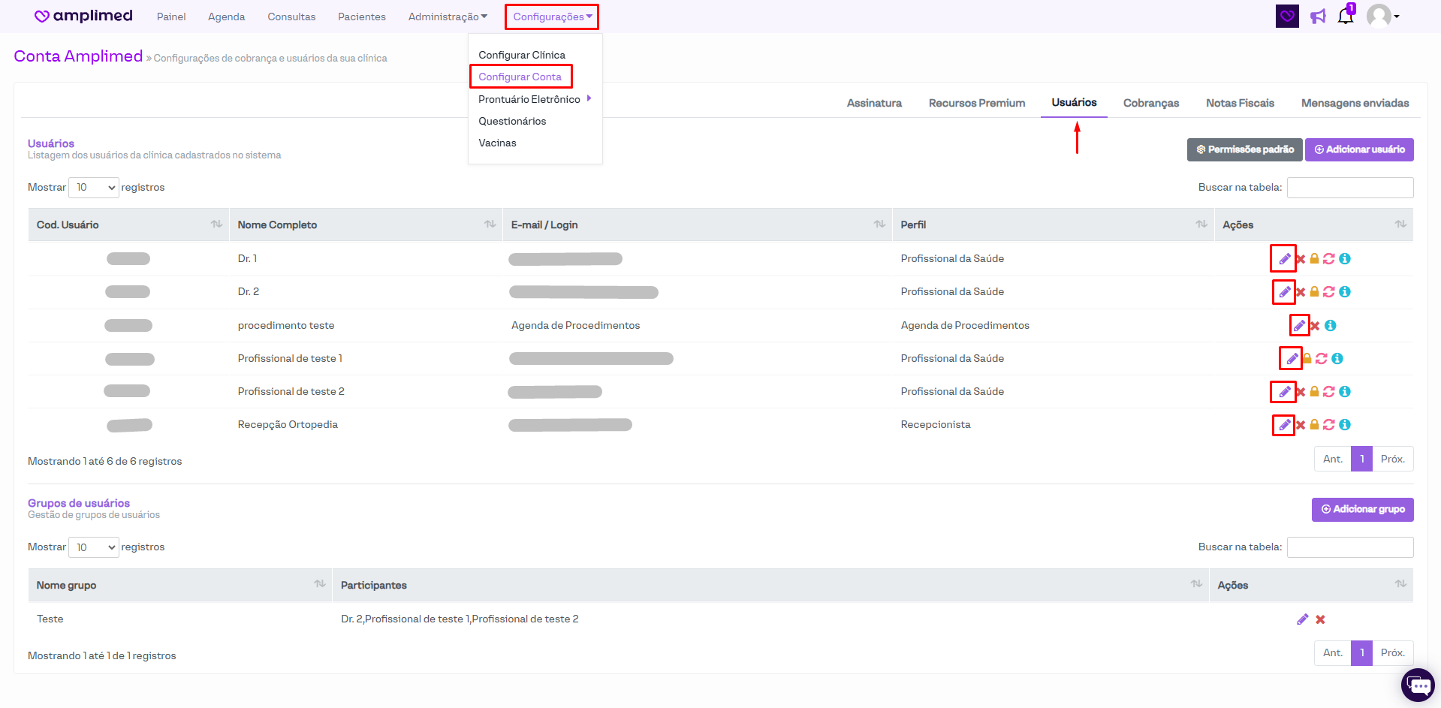Edit the Teste group with pencil icon
This screenshot has height=708, width=1441.
tap(1302, 619)
